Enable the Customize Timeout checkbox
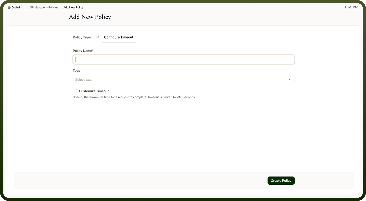Image resolution: width=366 pixels, height=201 pixels. (75, 91)
